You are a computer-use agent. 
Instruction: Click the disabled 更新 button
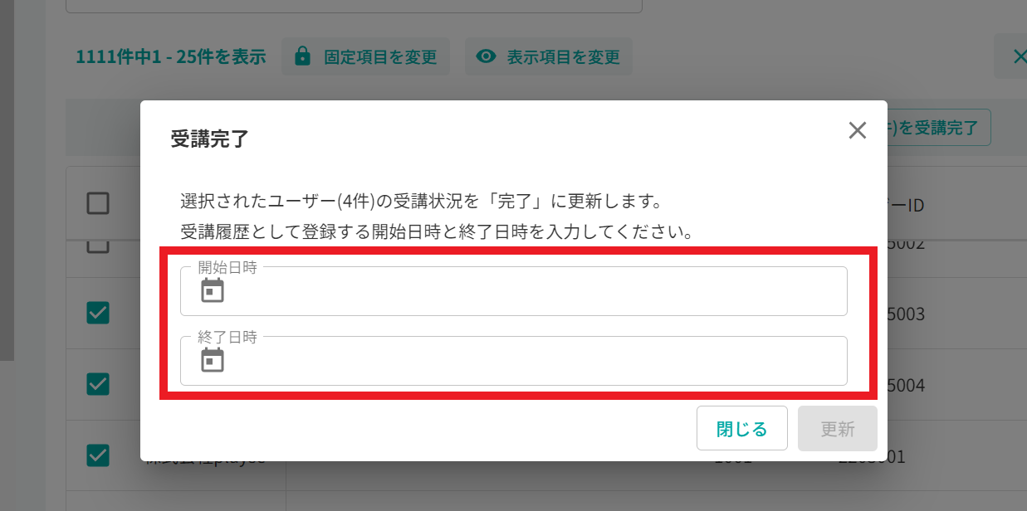pyautogui.click(x=837, y=428)
